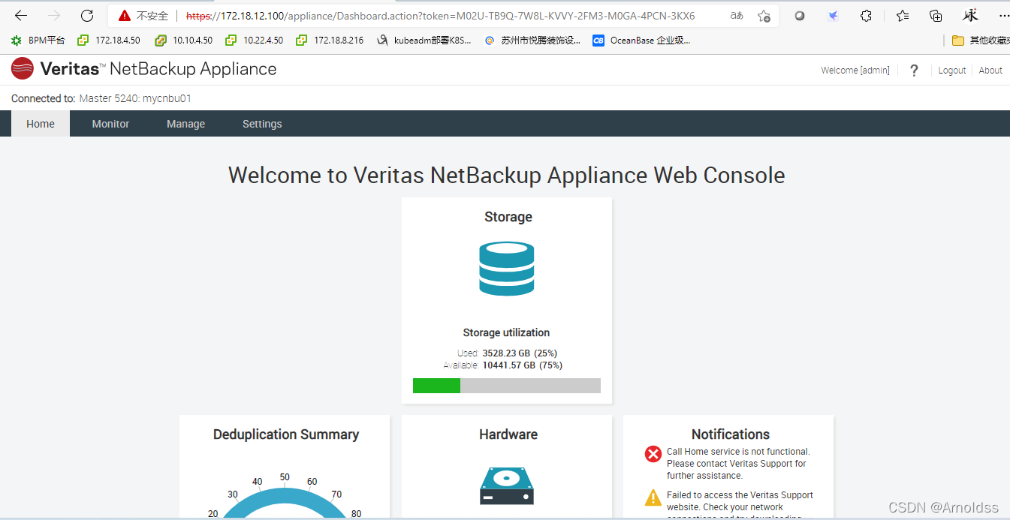The image size is (1010, 520).
Task: Open the Manage menu
Action: [185, 124]
